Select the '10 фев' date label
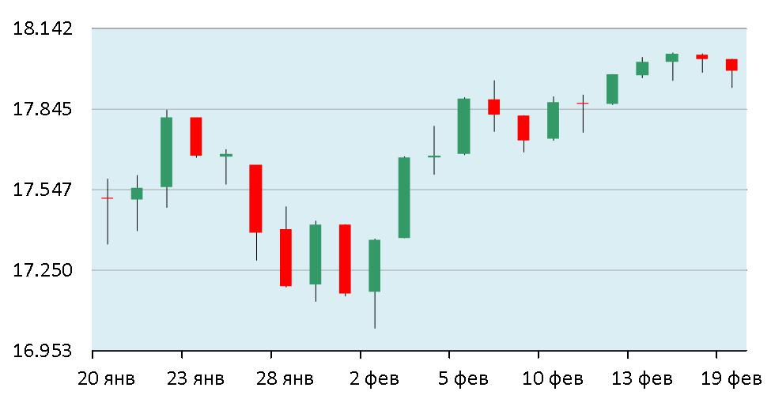Screen dimensions: 771x399 pyautogui.click(x=552, y=378)
